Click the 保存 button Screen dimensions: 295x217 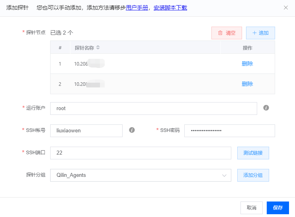pos(278,208)
